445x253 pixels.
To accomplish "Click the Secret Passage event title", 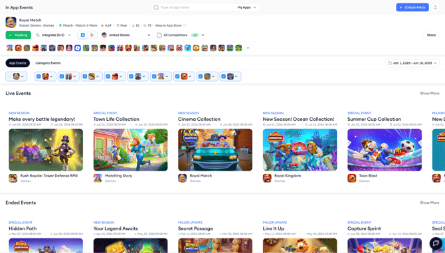I will point(195,228).
